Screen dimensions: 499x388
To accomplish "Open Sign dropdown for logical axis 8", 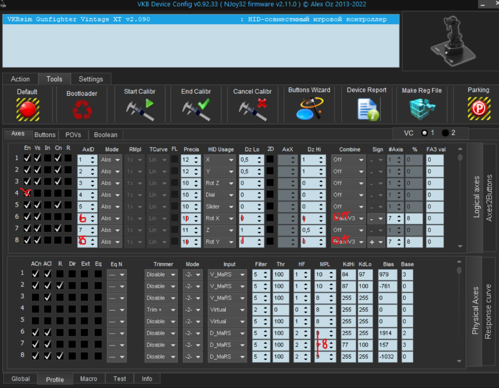I will pos(376,242).
